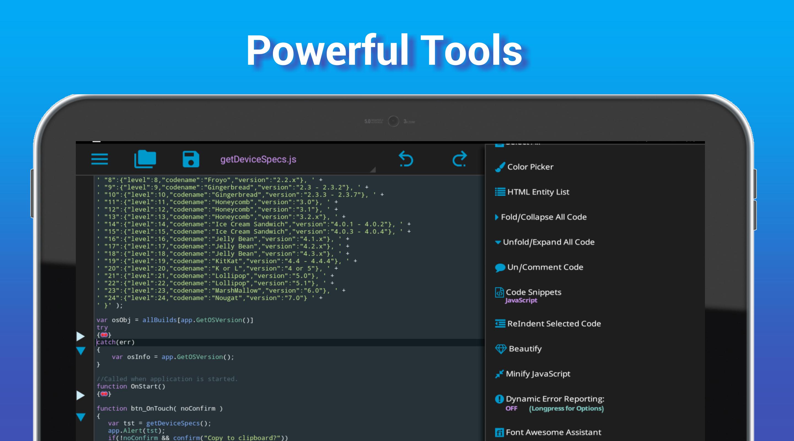The width and height of the screenshot is (794, 441).
Task: Click red fold marker under OnStart()
Action: pyautogui.click(x=104, y=394)
